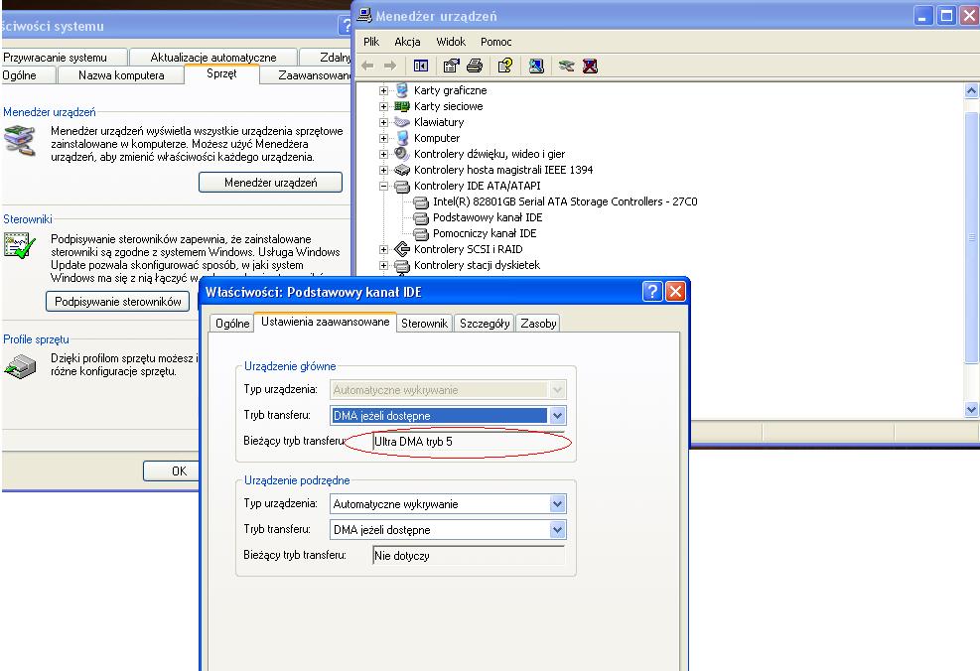Click the Scan for hardware changes icon
980x671 pixels.
tap(536, 66)
